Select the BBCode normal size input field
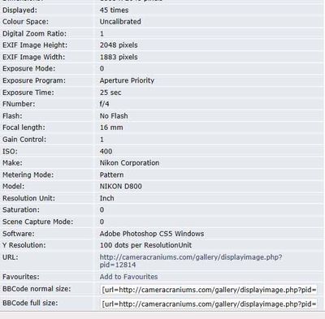325x319 pixels. pos(209,290)
